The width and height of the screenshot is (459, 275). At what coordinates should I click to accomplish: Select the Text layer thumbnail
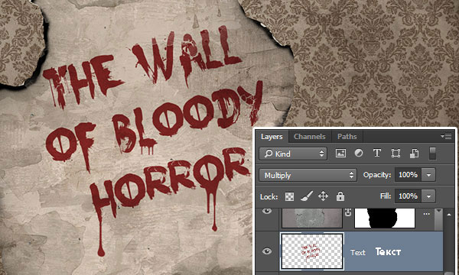tap(312, 251)
